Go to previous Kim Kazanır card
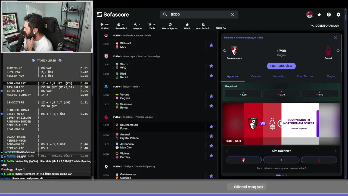Image resolution: width=348 pixels, height=196 pixels. coord(227,151)
